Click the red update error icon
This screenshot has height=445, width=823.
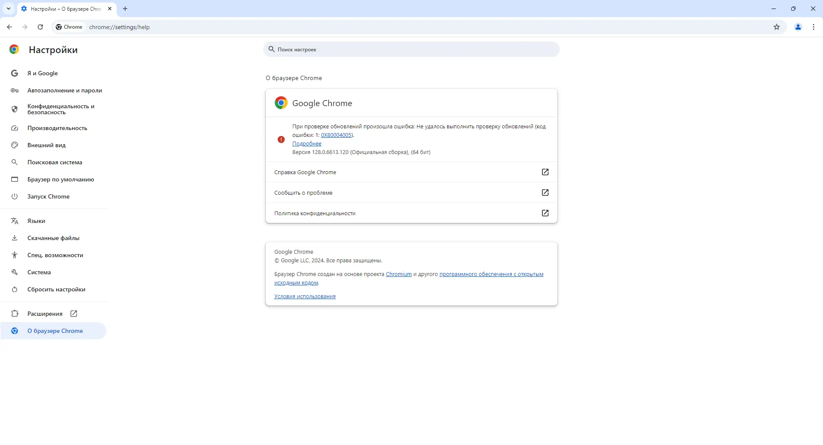tap(281, 139)
